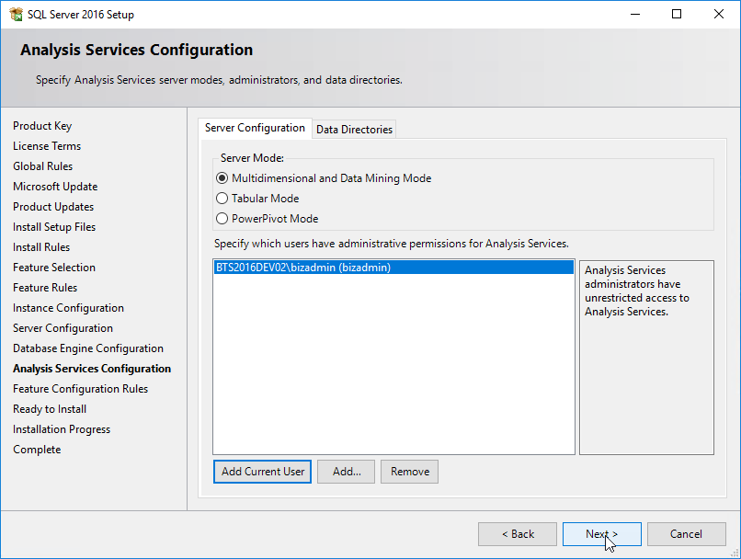Select Tabular Mode radio button
The image size is (741, 559).
(222, 199)
